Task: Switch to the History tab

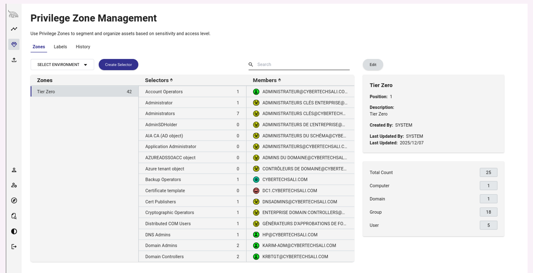Action: click(x=83, y=47)
